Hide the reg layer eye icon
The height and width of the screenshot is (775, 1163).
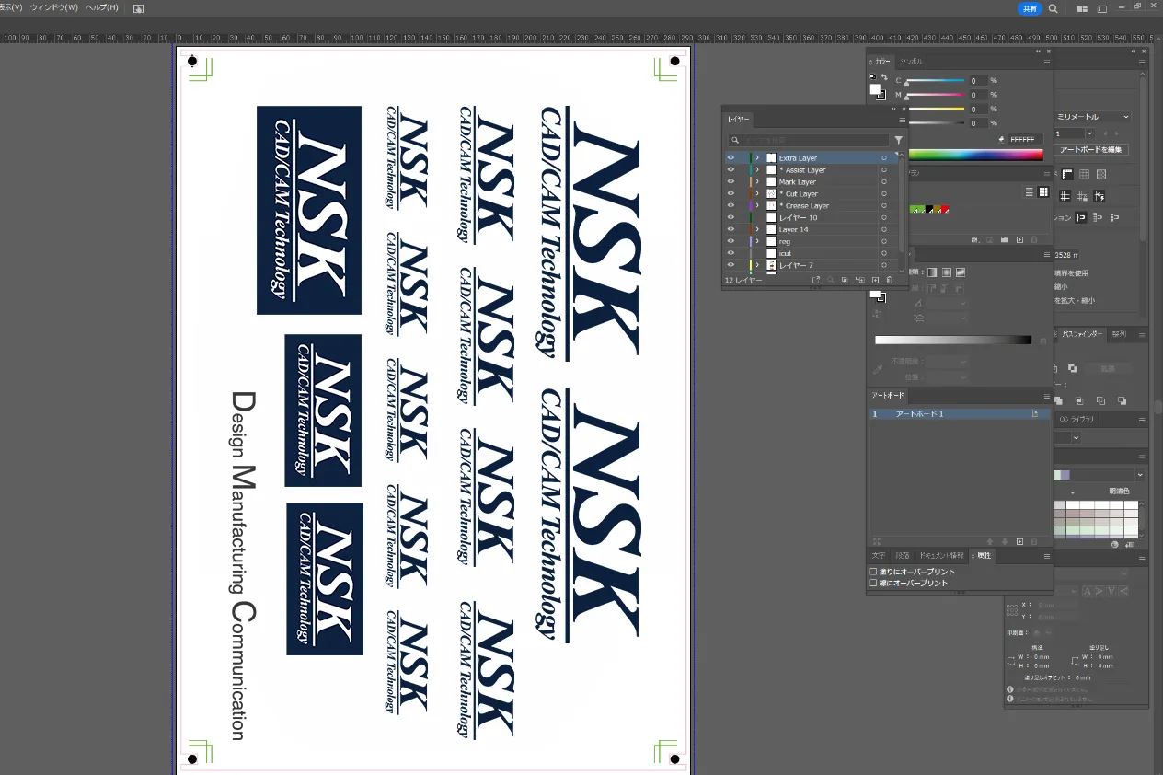(731, 241)
